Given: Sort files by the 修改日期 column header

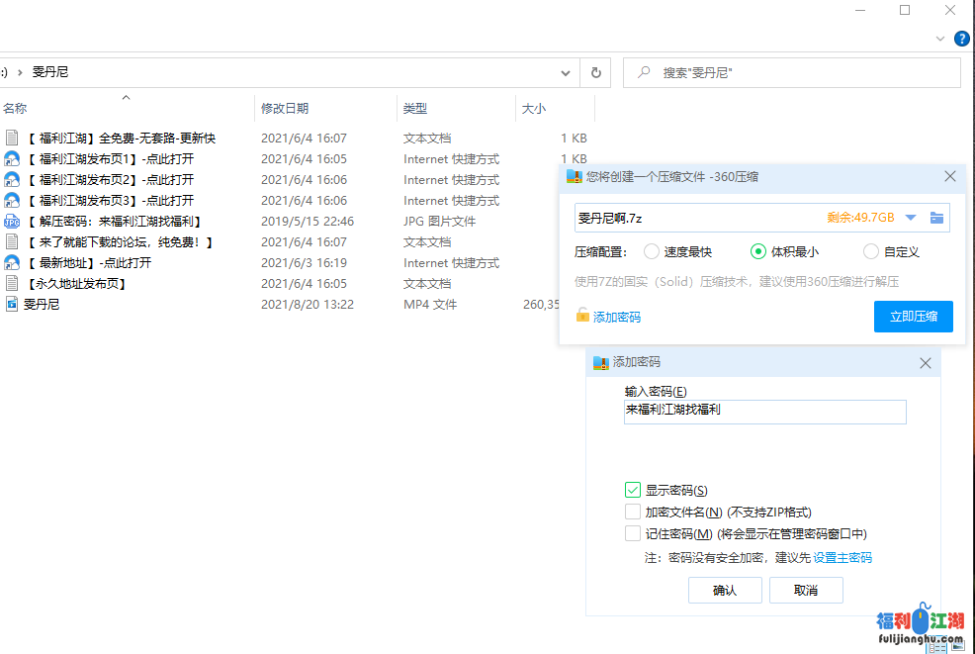Looking at the screenshot, I should [x=285, y=108].
